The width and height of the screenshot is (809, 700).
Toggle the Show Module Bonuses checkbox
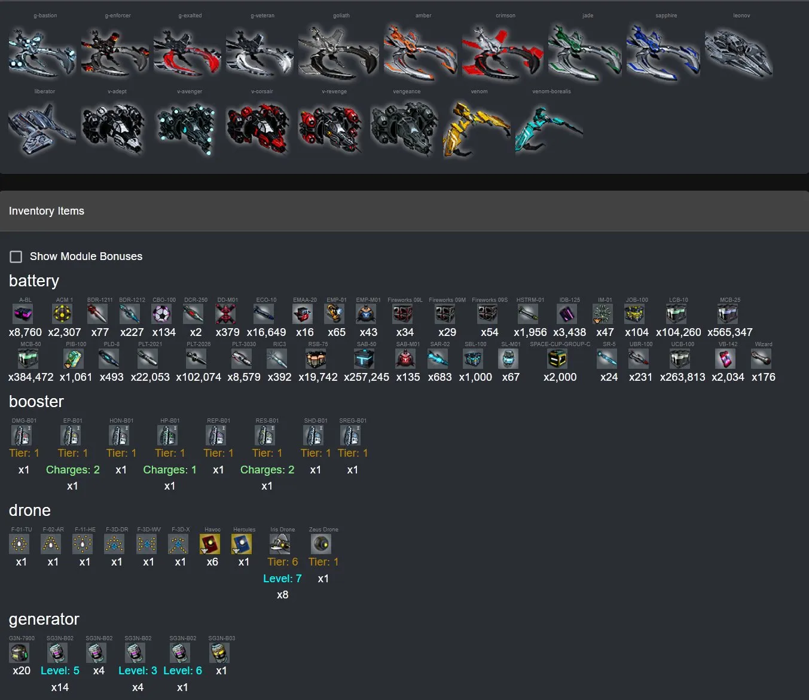(x=16, y=256)
